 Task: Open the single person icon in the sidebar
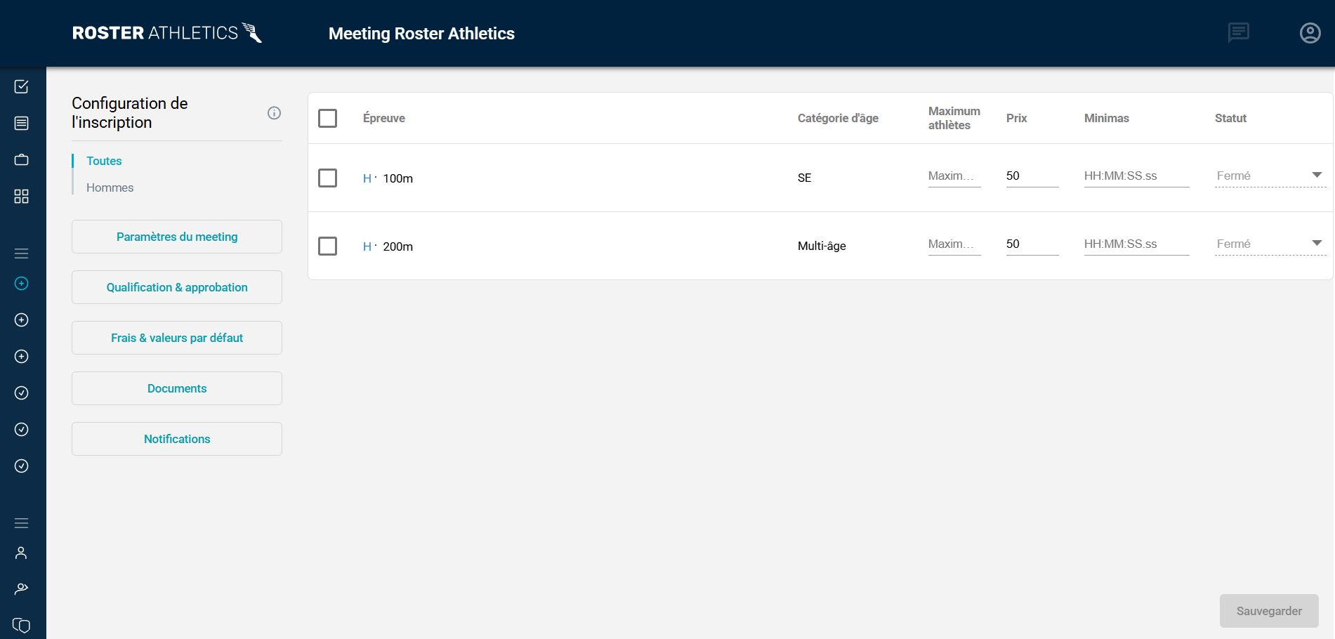[x=22, y=553]
